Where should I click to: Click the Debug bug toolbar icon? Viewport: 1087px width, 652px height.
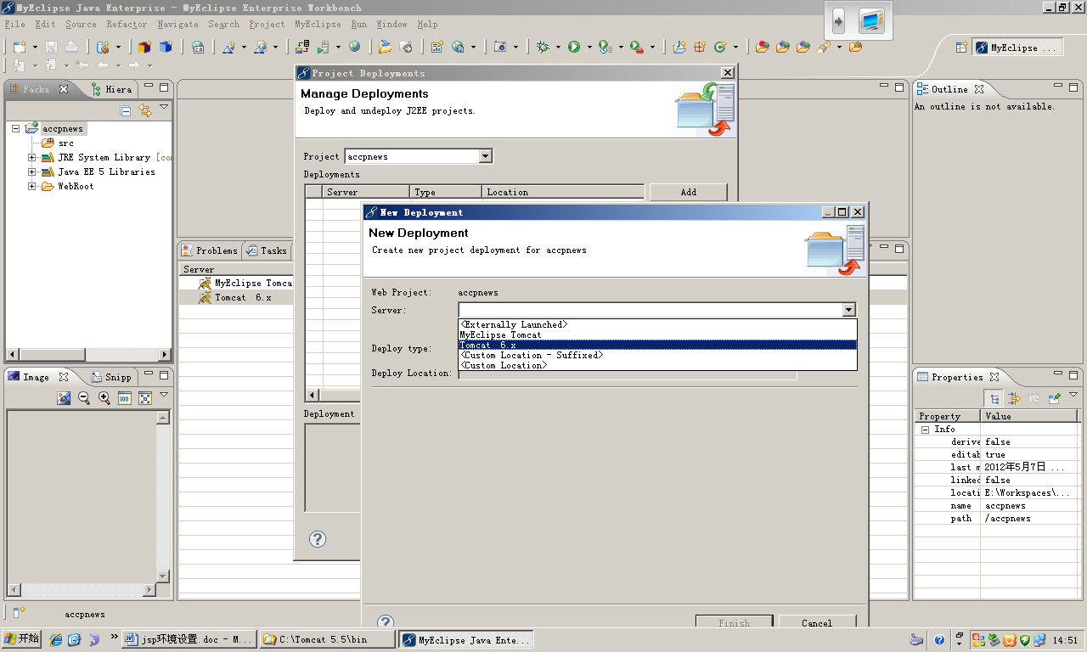[x=543, y=48]
